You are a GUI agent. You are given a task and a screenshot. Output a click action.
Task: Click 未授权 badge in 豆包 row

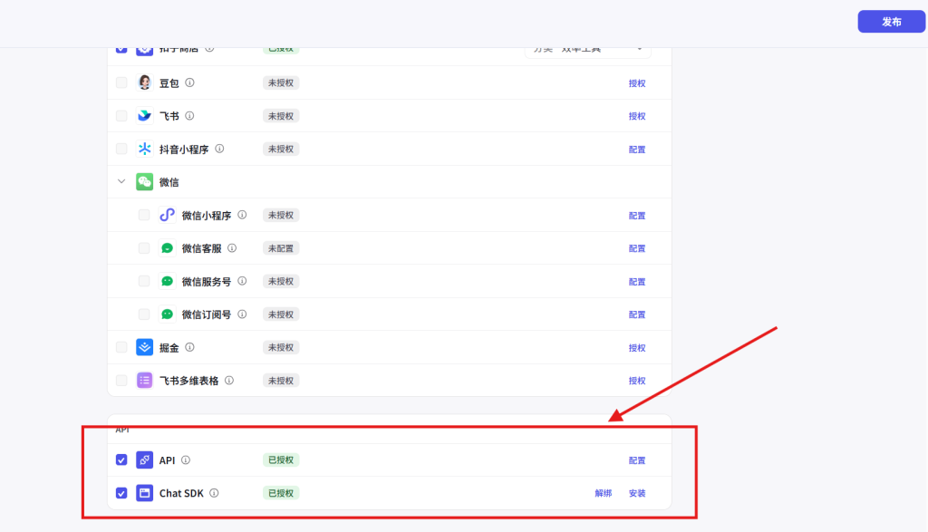click(x=281, y=82)
